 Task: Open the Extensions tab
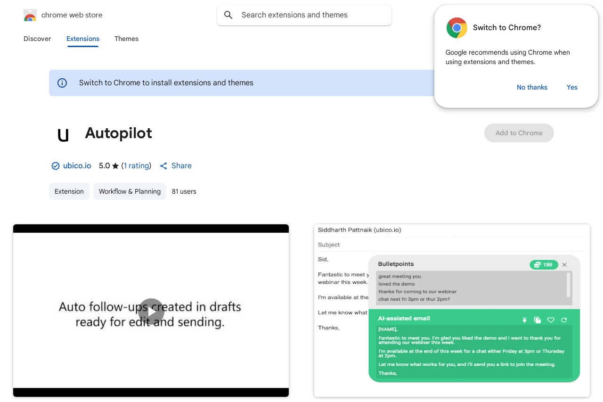tap(83, 39)
